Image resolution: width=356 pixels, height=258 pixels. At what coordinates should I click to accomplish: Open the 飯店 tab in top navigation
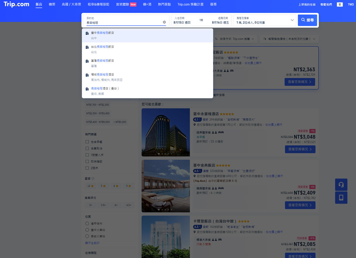click(39, 4)
